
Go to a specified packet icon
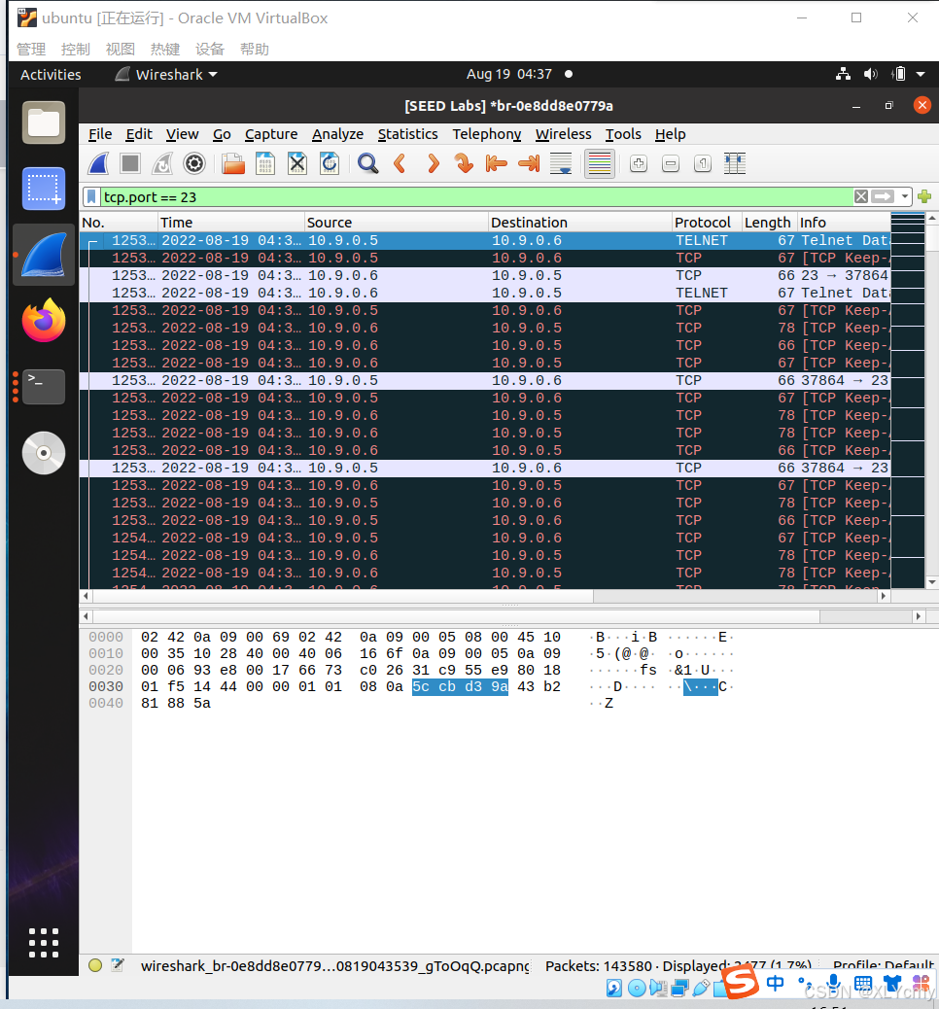click(x=464, y=163)
